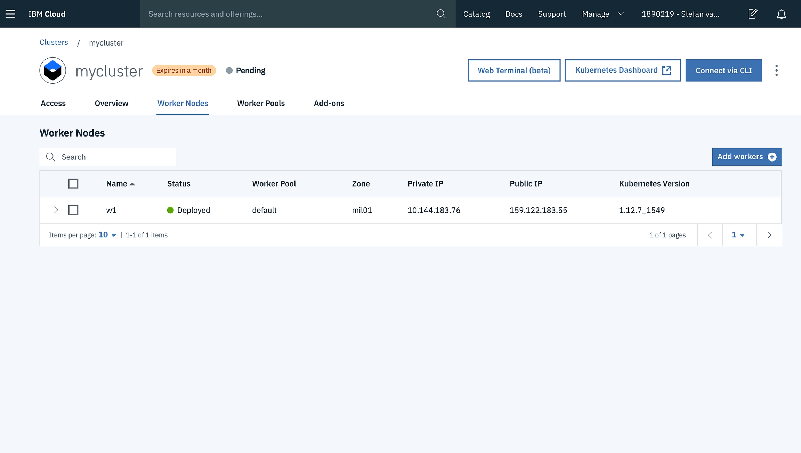Click the IBM Cloud home logo

point(47,14)
